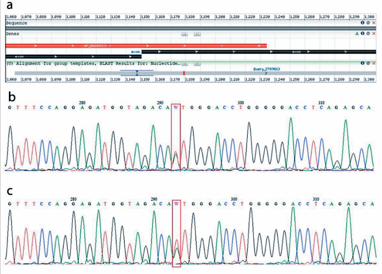
Task: Remove the Genes track using red X
Action: point(374,34)
